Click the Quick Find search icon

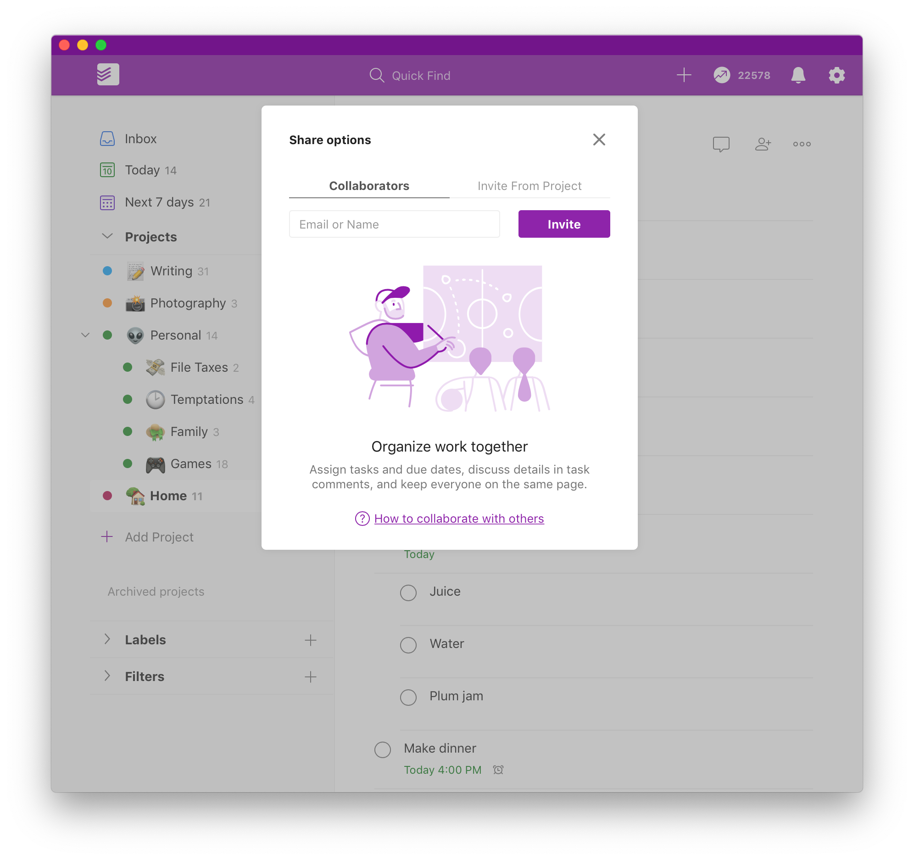click(377, 75)
